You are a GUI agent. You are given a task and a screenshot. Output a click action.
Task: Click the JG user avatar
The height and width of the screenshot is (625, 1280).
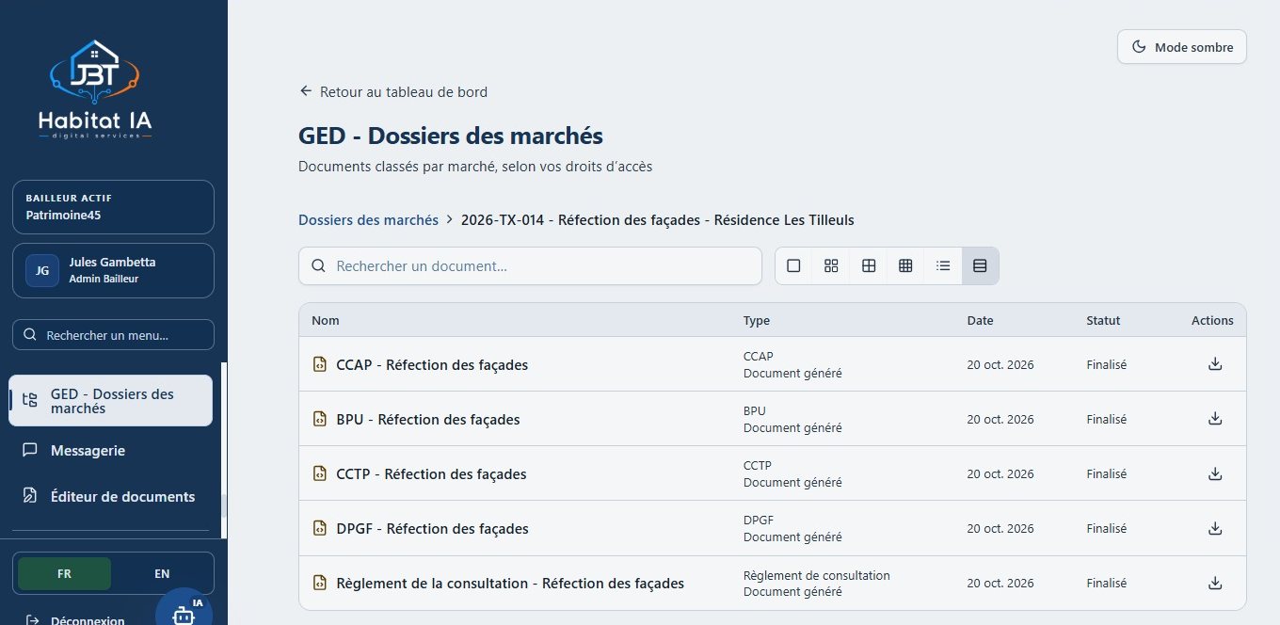point(42,271)
